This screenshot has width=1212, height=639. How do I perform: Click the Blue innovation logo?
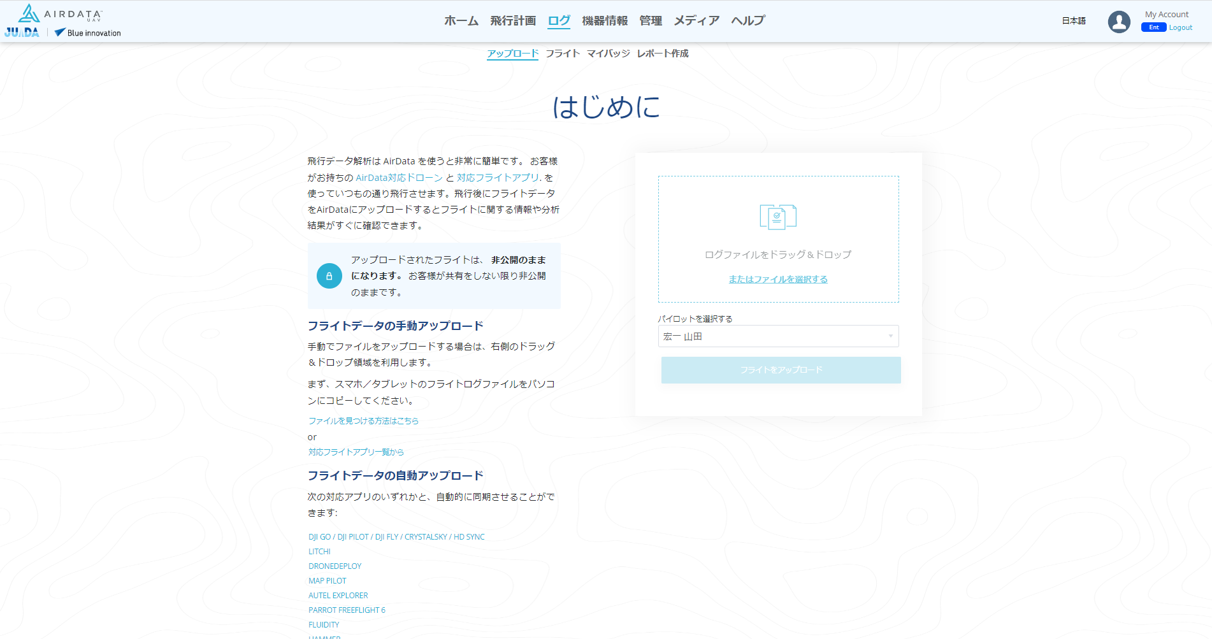coord(87,32)
